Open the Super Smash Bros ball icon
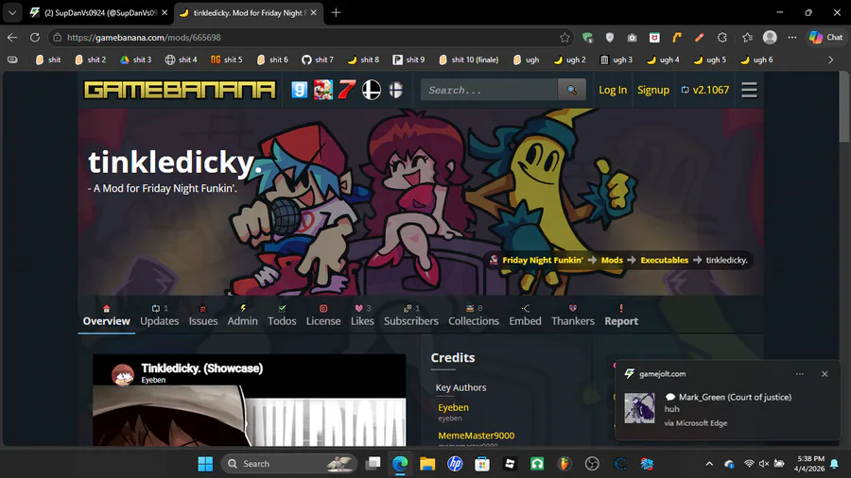Viewport: 851px width, 478px height. click(372, 90)
